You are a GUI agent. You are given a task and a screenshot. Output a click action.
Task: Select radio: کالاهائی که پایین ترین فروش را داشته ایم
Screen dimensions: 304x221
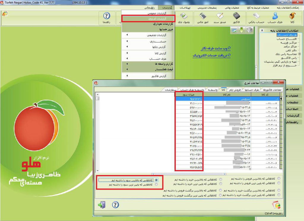pos(279,183)
